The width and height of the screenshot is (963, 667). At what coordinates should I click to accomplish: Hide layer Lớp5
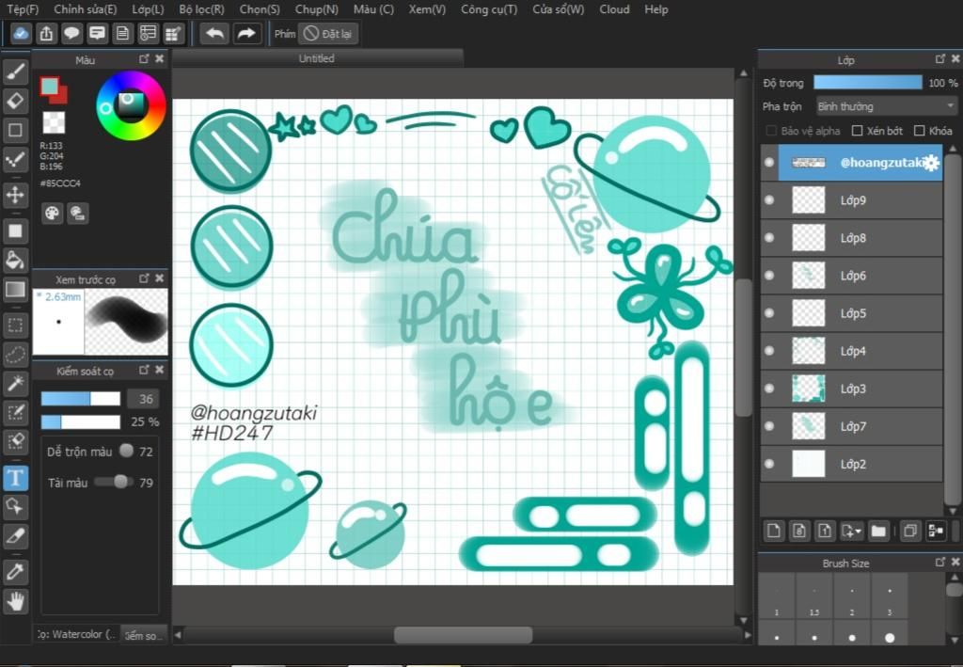point(769,312)
